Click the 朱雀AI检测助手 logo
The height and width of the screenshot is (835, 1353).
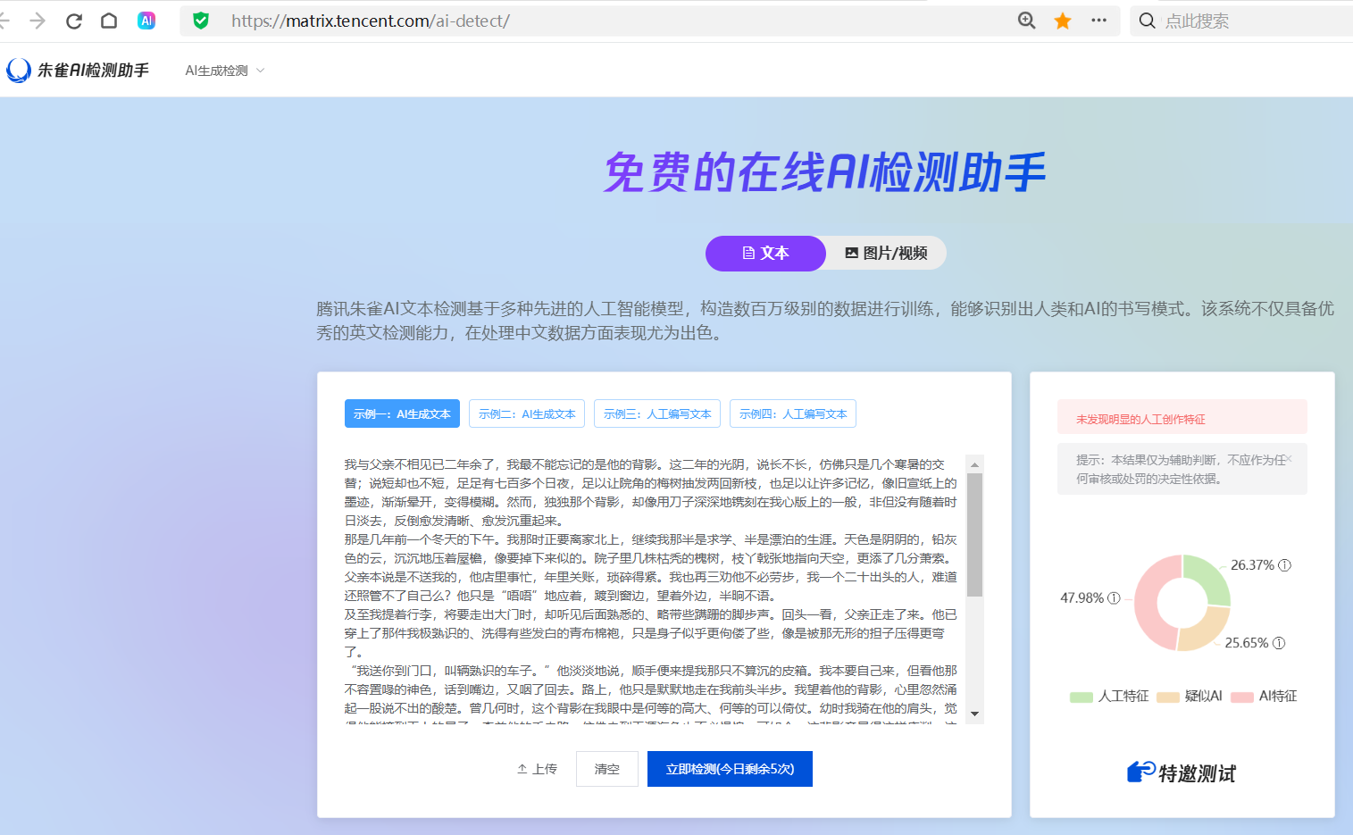tap(78, 70)
